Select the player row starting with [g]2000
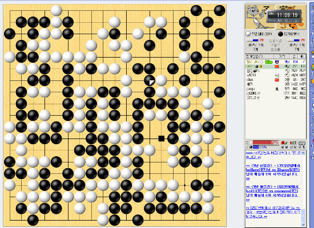Viewport: 314px width, 228px height. click(x=276, y=93)
